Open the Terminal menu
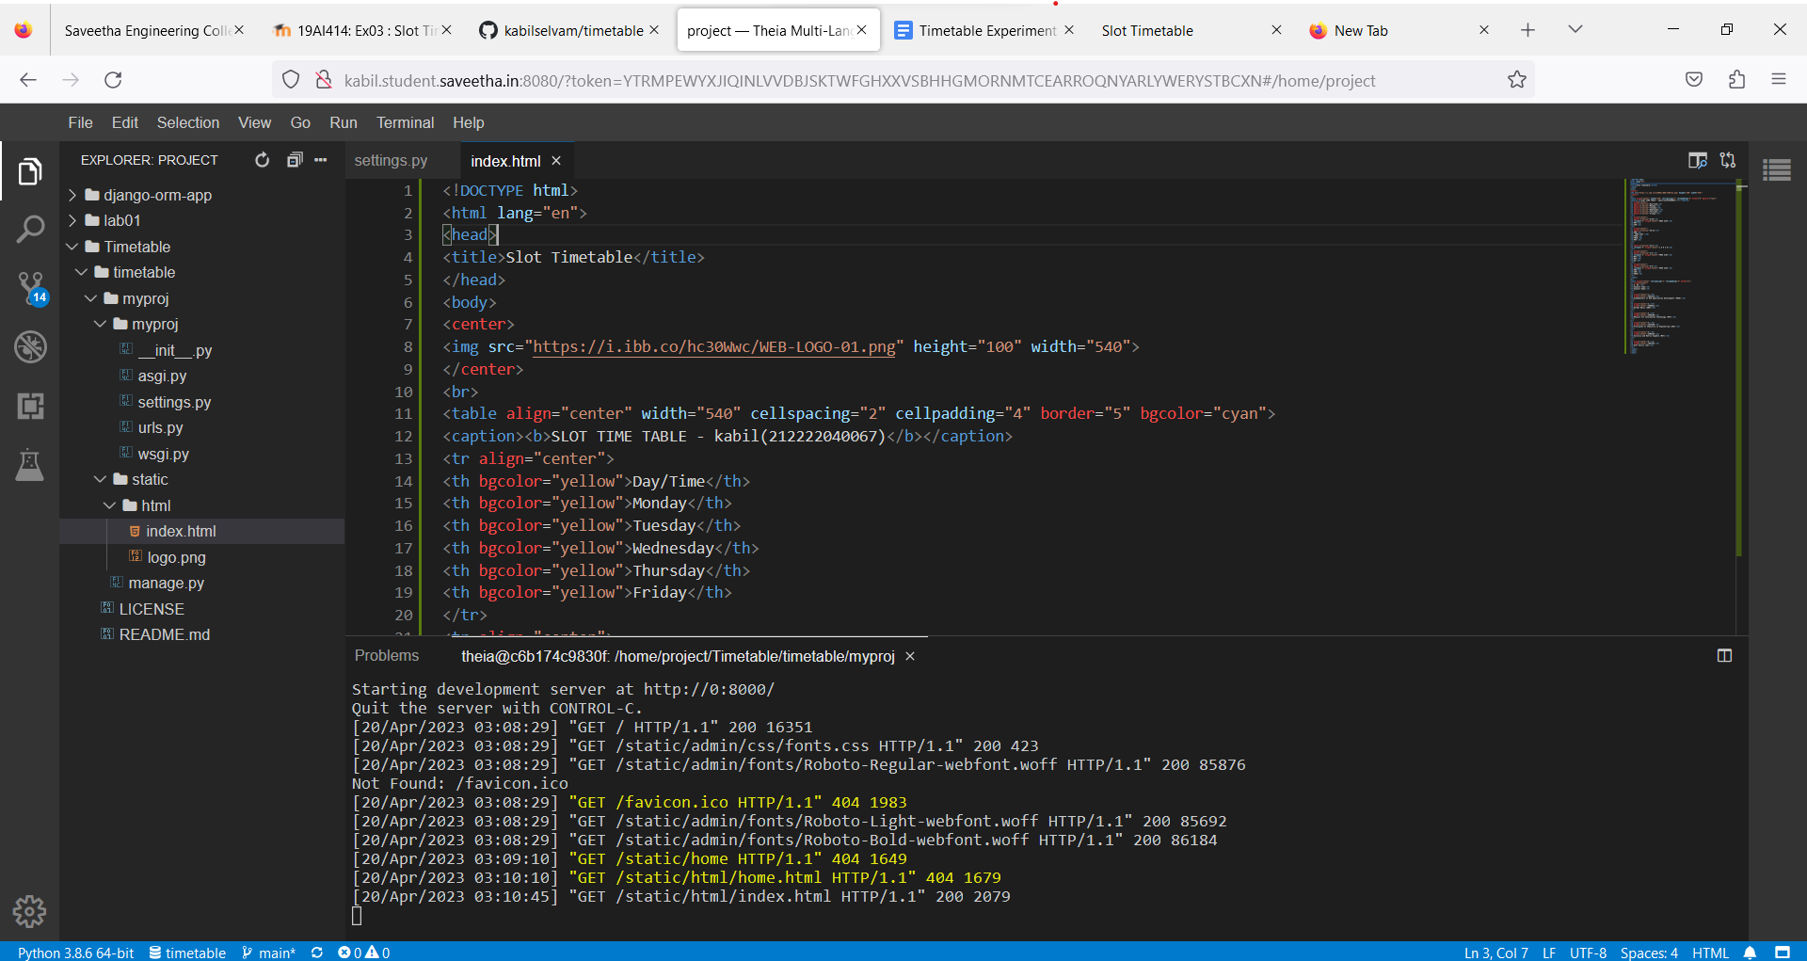The width and height of the screenshot is (1807, 961). pyautogui.click(x=406, y=122)
